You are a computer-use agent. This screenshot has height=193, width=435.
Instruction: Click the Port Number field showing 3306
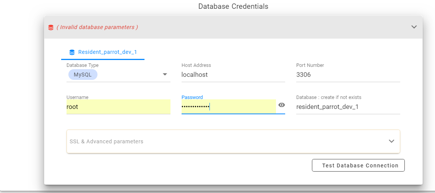click(x=348, y=75)
